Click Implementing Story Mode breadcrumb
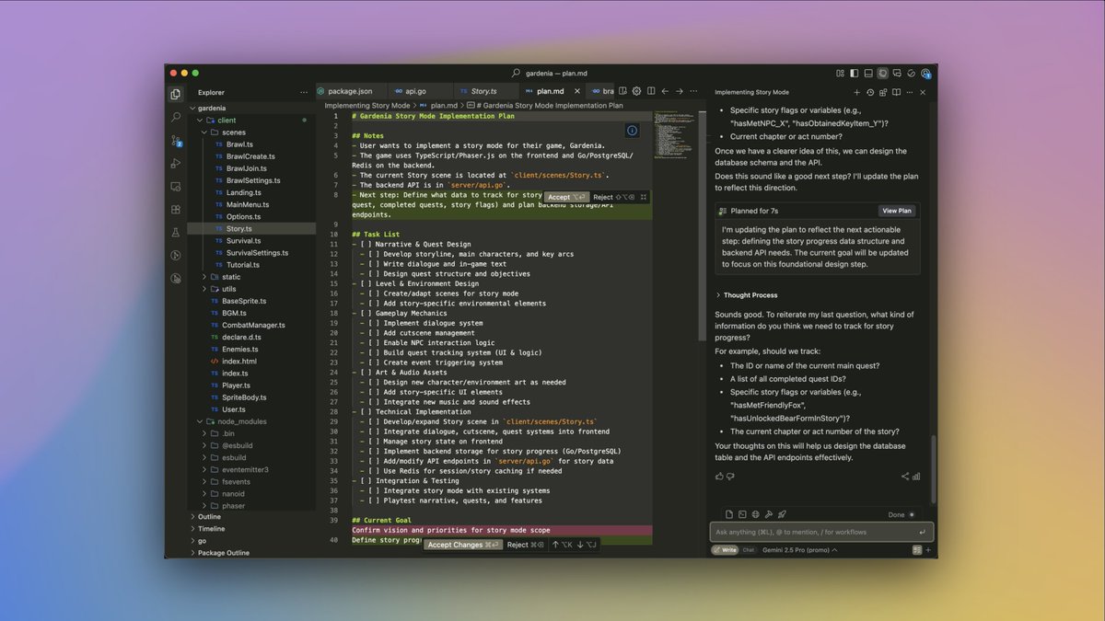Viewport: 1105px width, 621px height. click(x=366, y=105)
